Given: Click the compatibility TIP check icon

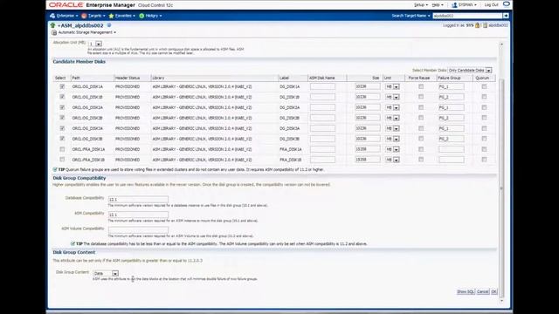Looking at the screenshot, I should [72, 244].
